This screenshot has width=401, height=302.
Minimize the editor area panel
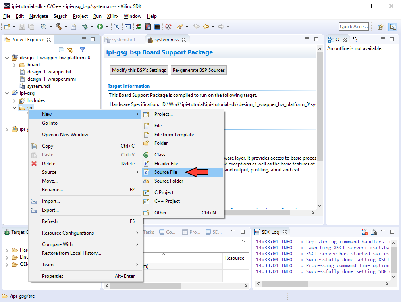coord(307,38)
